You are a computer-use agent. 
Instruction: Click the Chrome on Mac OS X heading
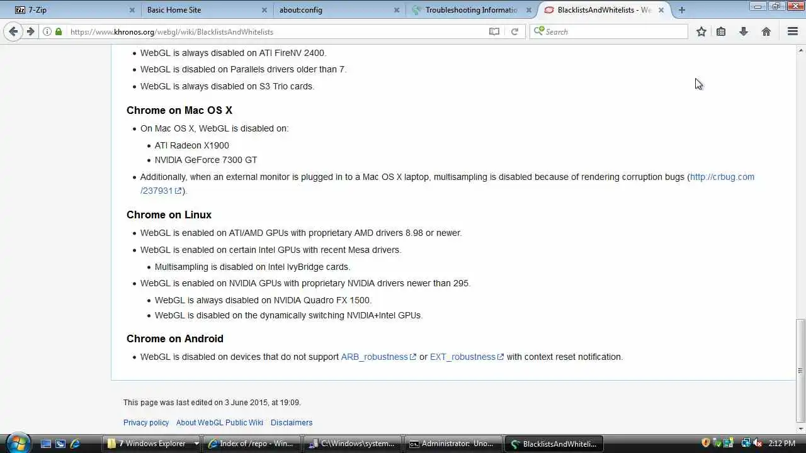click(x=179, y=110)
